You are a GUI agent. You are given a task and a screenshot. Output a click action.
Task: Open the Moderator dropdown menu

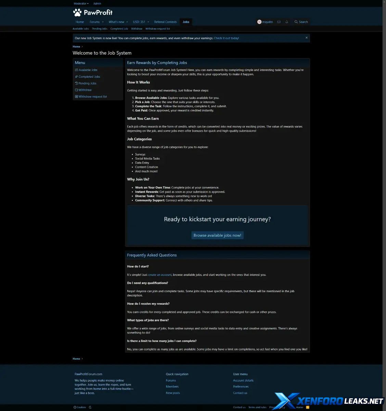pyautogui.click(x=81, y=3)
